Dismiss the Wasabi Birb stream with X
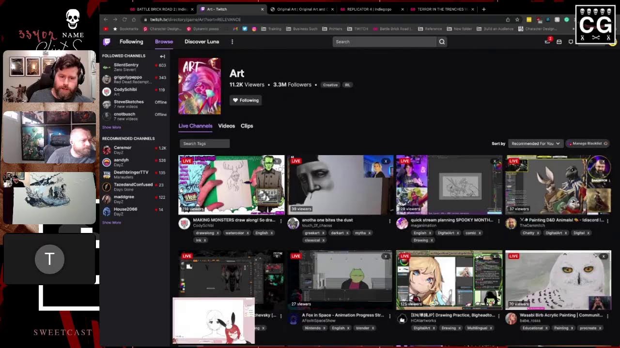620x348 pixels. pyautogui.click(x=604, y=256)
